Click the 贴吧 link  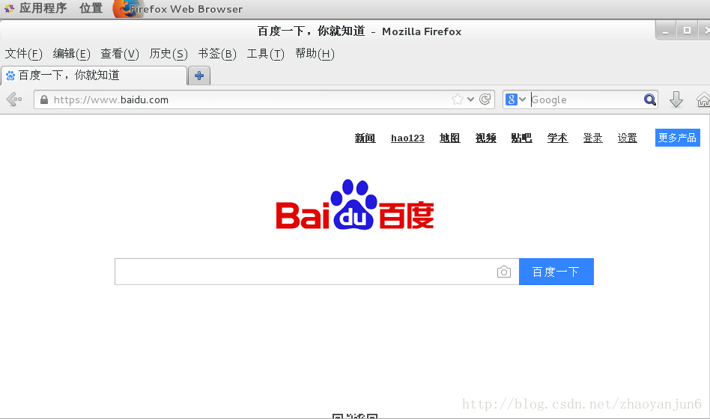click(521, 138)
